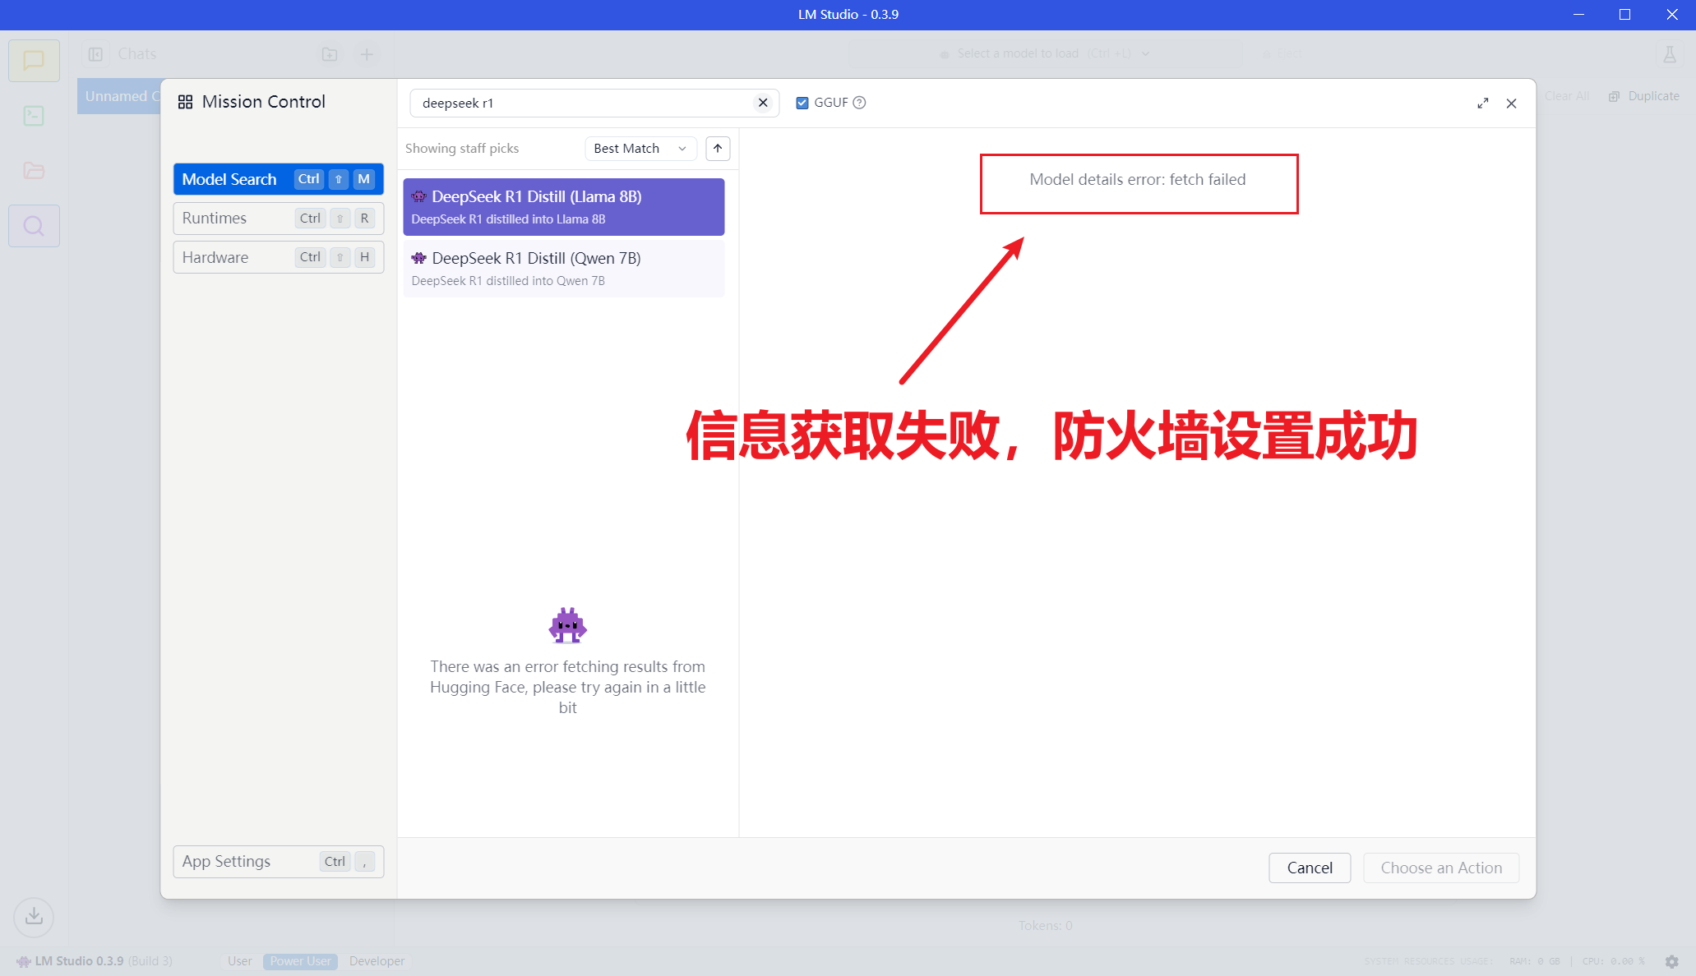This screenshot has height=976, width=1696.
Task: Open the Chat view in left sidebar
Action: coord(34,61)
